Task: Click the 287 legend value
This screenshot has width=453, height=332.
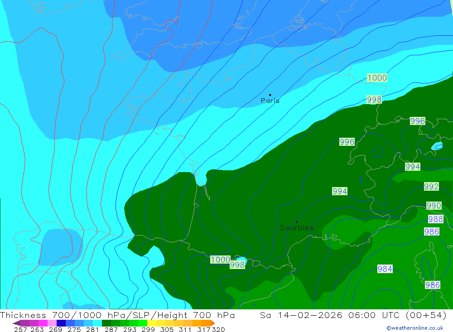Action: [x=111, y=329]
